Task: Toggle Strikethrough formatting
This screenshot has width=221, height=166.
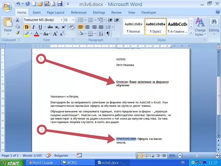Action: [50, 27]
